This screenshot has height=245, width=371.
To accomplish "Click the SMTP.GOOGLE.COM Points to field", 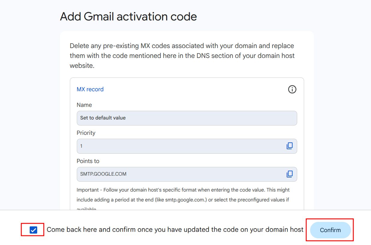I will point(180,174).
